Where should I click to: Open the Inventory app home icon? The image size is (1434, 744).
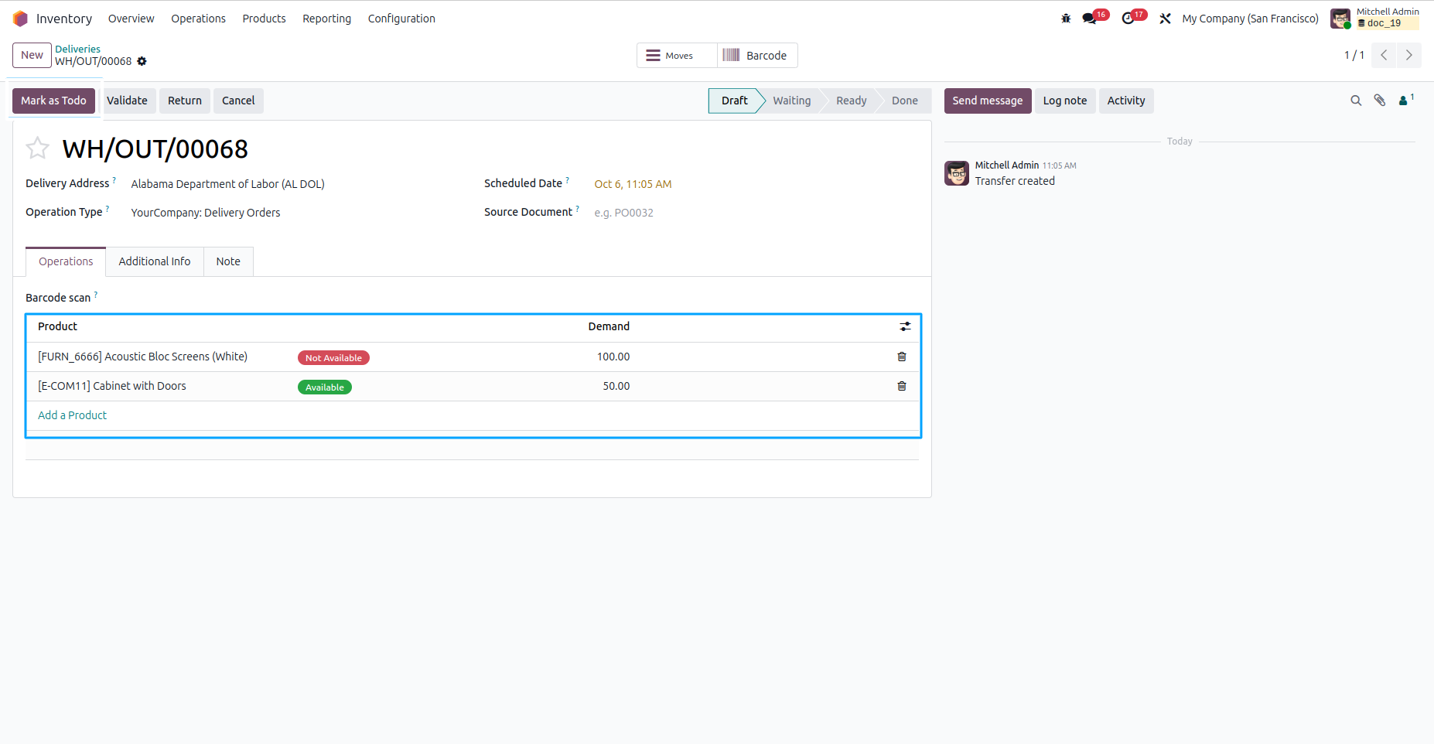point(20,19)
